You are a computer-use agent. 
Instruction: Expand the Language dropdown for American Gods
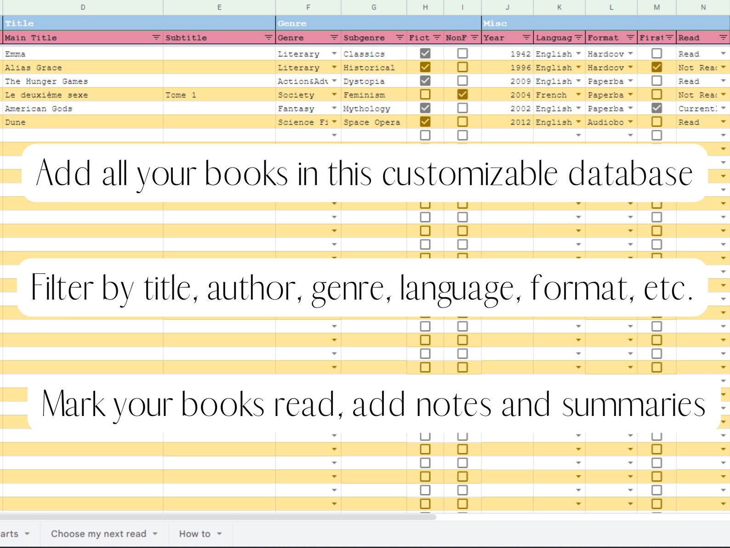click(x=578, y=108)
